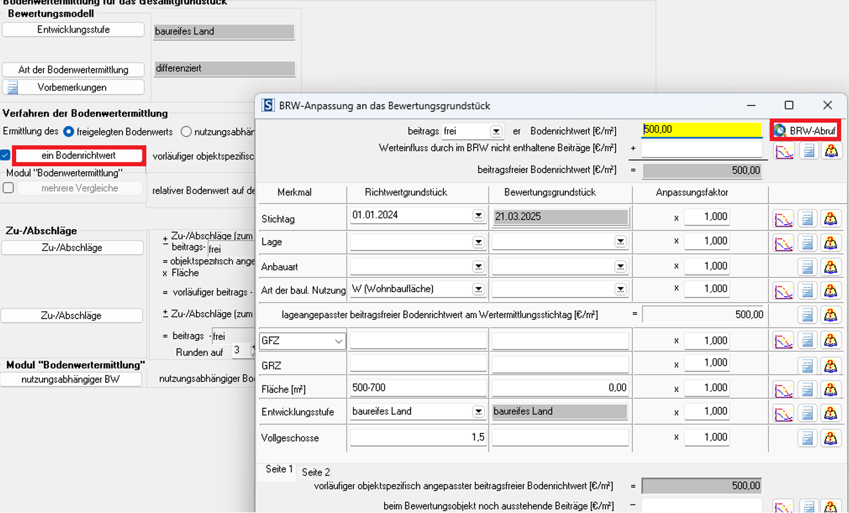This screenshot has height=513, width=849.
Task: Uncheck the 'ein Bodenrichtwert' checkbox
Action: pyautogui.click(x=6, y=155)
